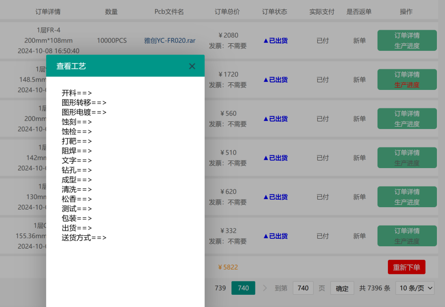The width and height of the screenshot is (445, 307).
Task: Click the 查看工艺 dialog title
Action: click(71, 66)
